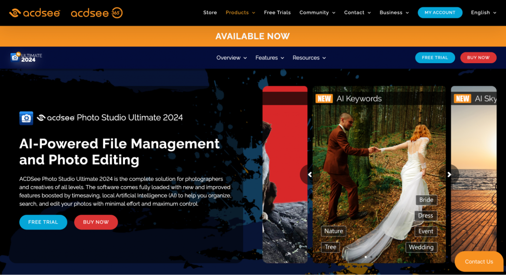The image size is (506, 275).
Task: Expand the Features submenu
Action: tap(269, 58)
